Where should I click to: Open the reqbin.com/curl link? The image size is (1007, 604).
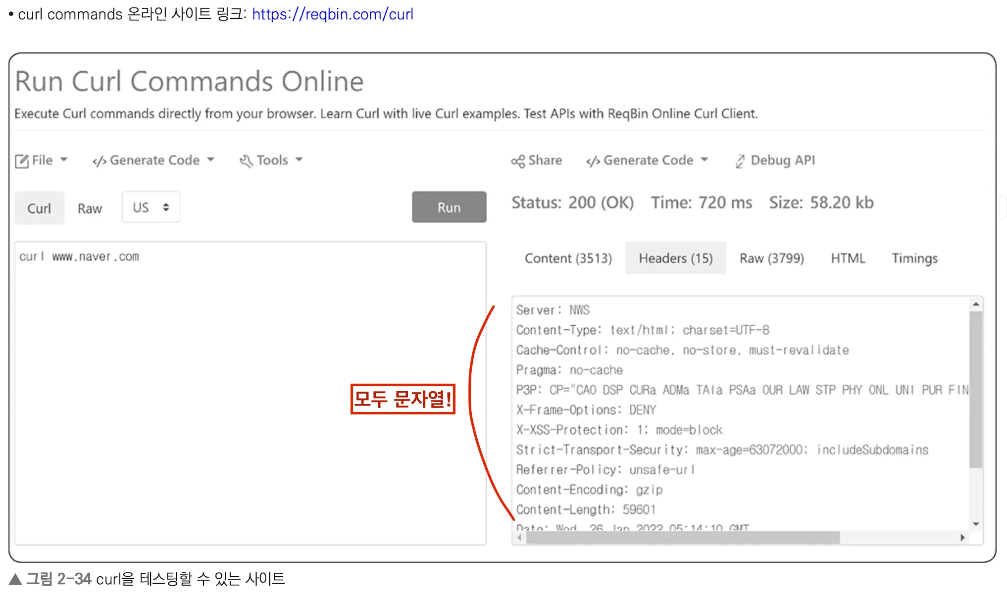pos(332,14)
